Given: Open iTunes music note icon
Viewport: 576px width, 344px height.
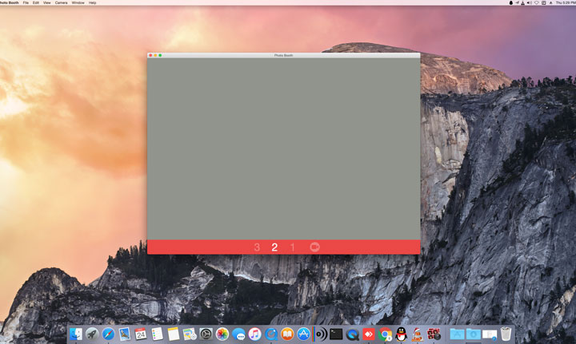Looking at the screenshot, I should point(254,334).
